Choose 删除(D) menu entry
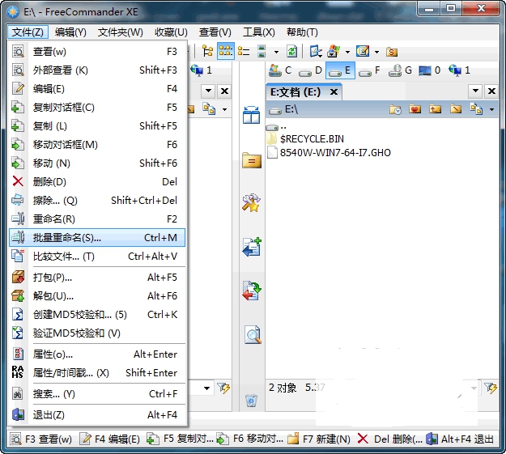 97,181
